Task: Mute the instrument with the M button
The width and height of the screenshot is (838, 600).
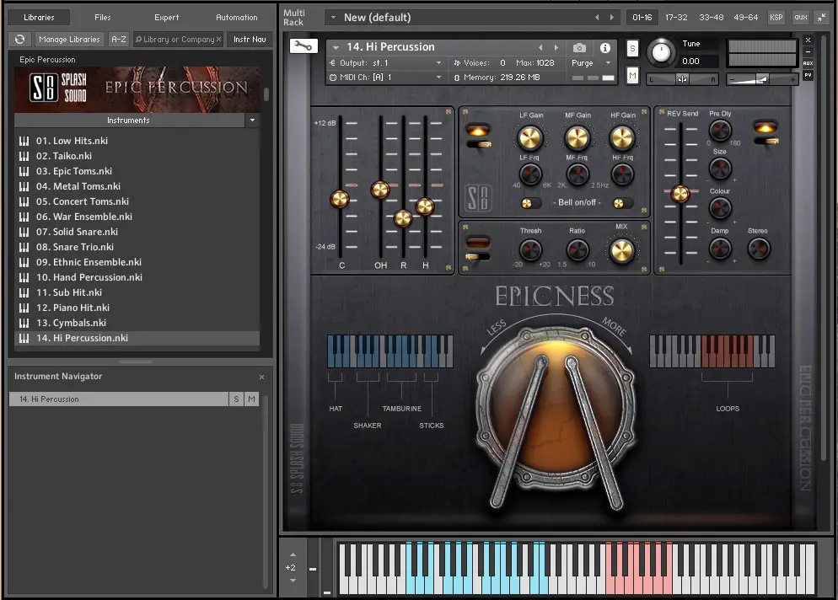Action: coord(632,76)
